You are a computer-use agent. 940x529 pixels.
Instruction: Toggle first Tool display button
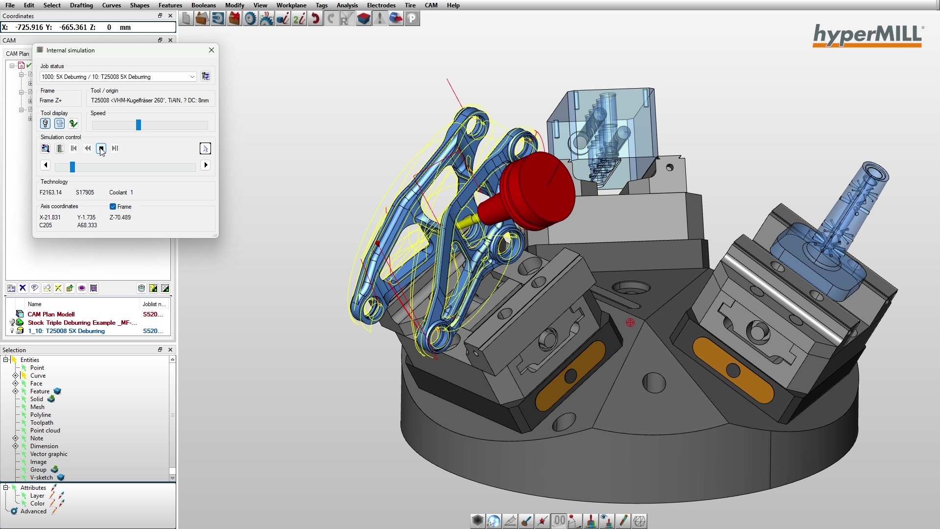coord(45,123)
